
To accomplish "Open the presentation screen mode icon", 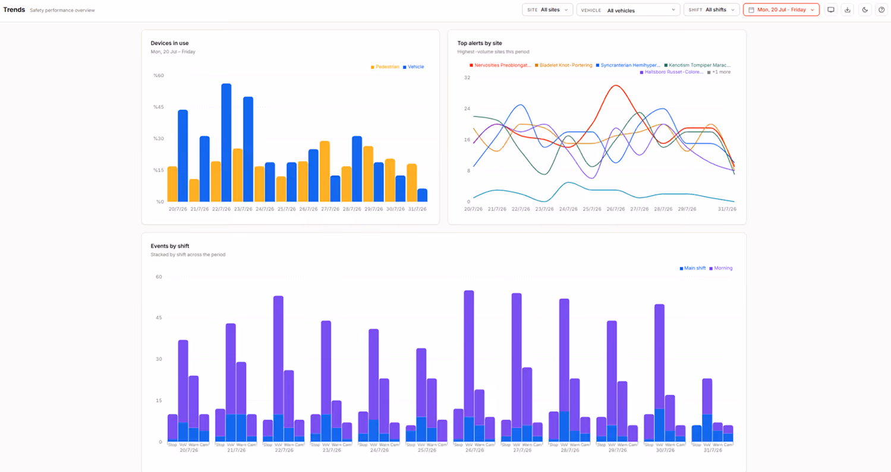I will coord(831,10).
